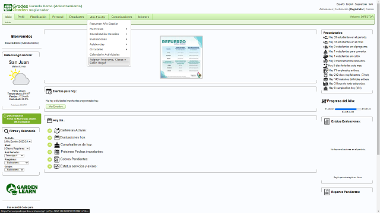Image resolution: width=380 pixels, height=213 pixels.
Task: Open the Informes tab
Action: [x=144, y=17]
